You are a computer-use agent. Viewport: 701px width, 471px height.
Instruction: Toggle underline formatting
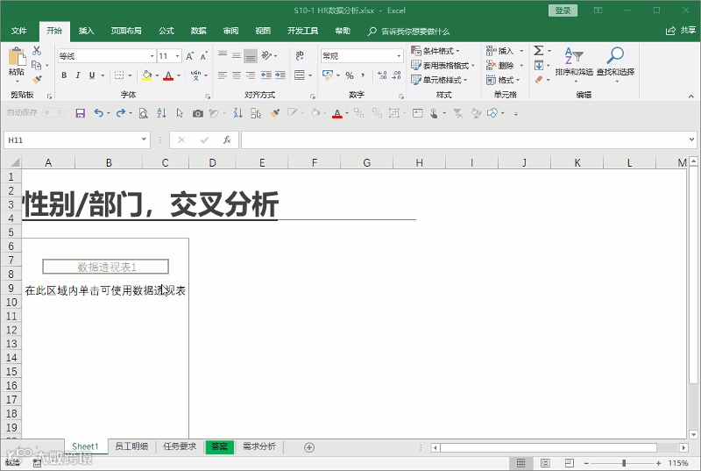(x=92, y=75)
